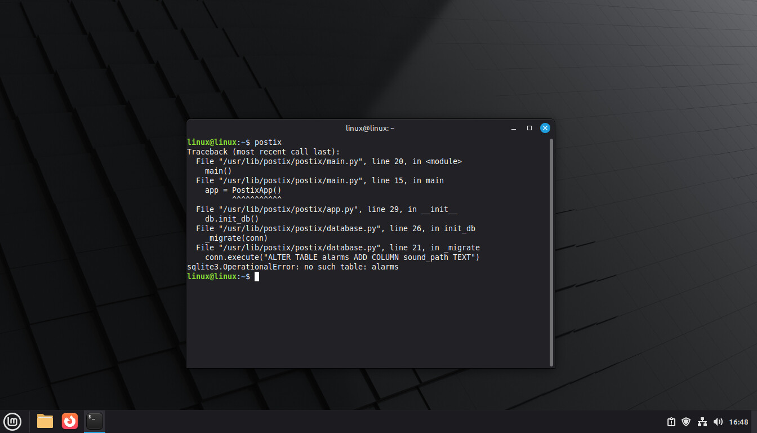Click the 'sqlite3.OperationalError: no such table: alarms' line
Image resolution: width=757 pixels, height=433 pixels.
pos(293,267)
